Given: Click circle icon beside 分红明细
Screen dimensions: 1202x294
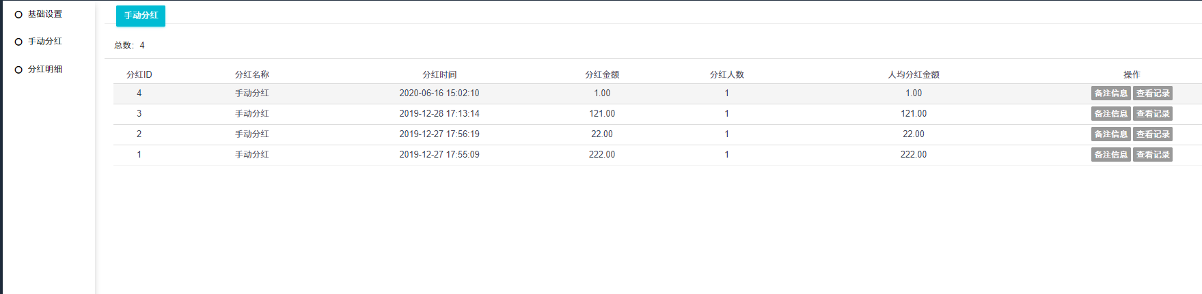Looking at the screenshot, I should coord(18,70).
